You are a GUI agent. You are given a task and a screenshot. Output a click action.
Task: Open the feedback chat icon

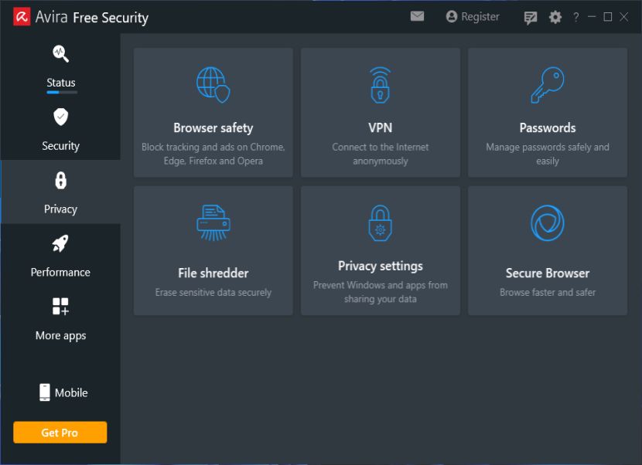(531, 18)
